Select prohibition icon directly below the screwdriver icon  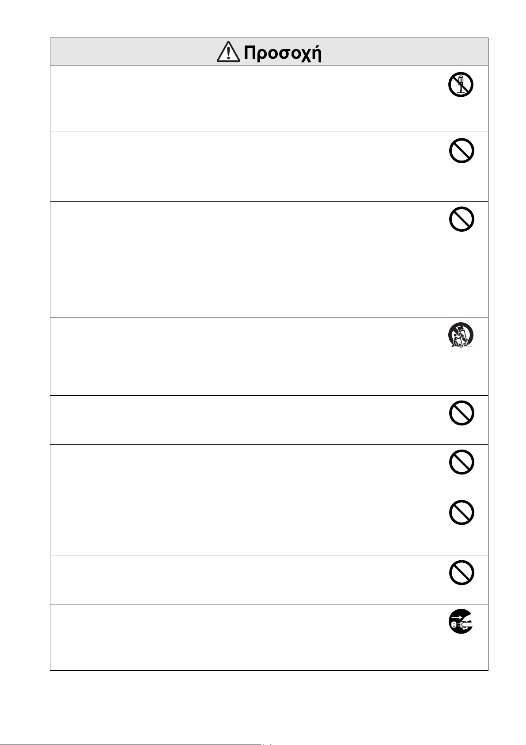[x=462, y=151]
